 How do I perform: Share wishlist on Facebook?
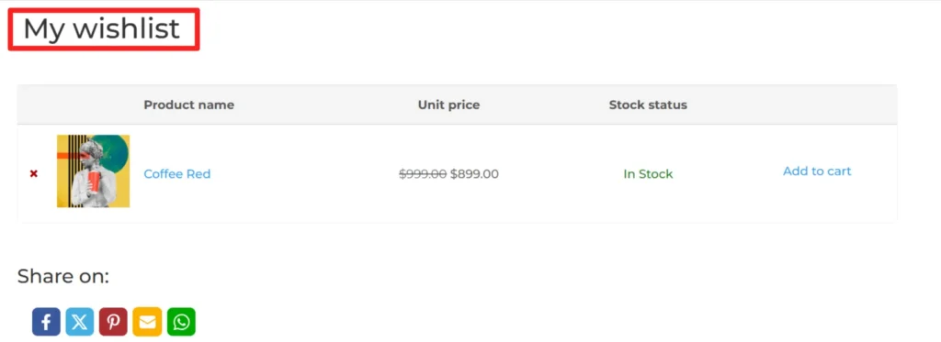(46, 322)
